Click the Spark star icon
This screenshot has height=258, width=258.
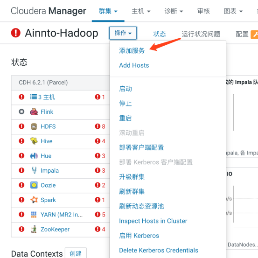point(34,200)
